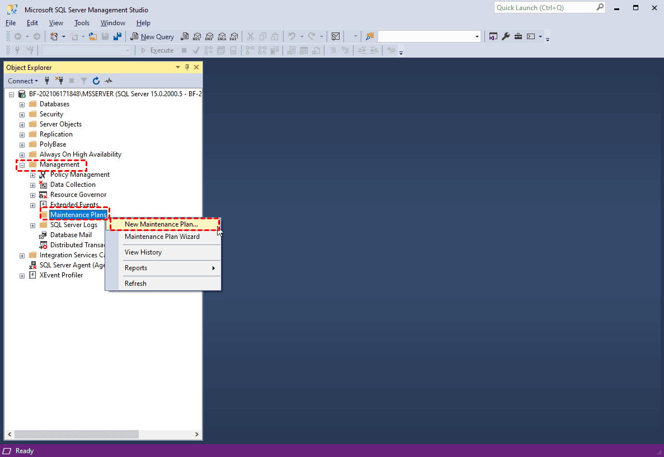Toggle pin on Object Explorer panel
This screenshot has width=664, height=457.
(187, 67)
